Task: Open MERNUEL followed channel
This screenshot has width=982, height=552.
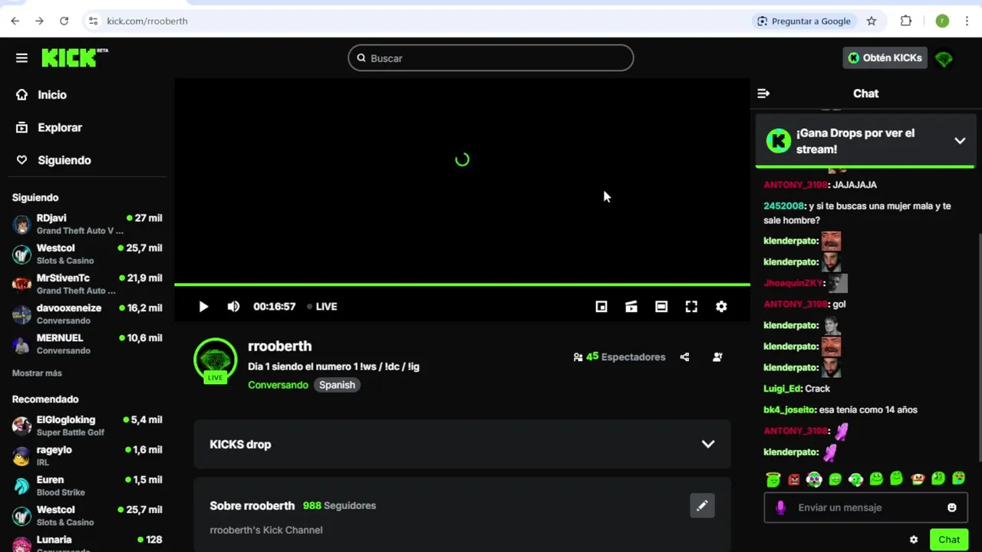Action: point(87,343)
